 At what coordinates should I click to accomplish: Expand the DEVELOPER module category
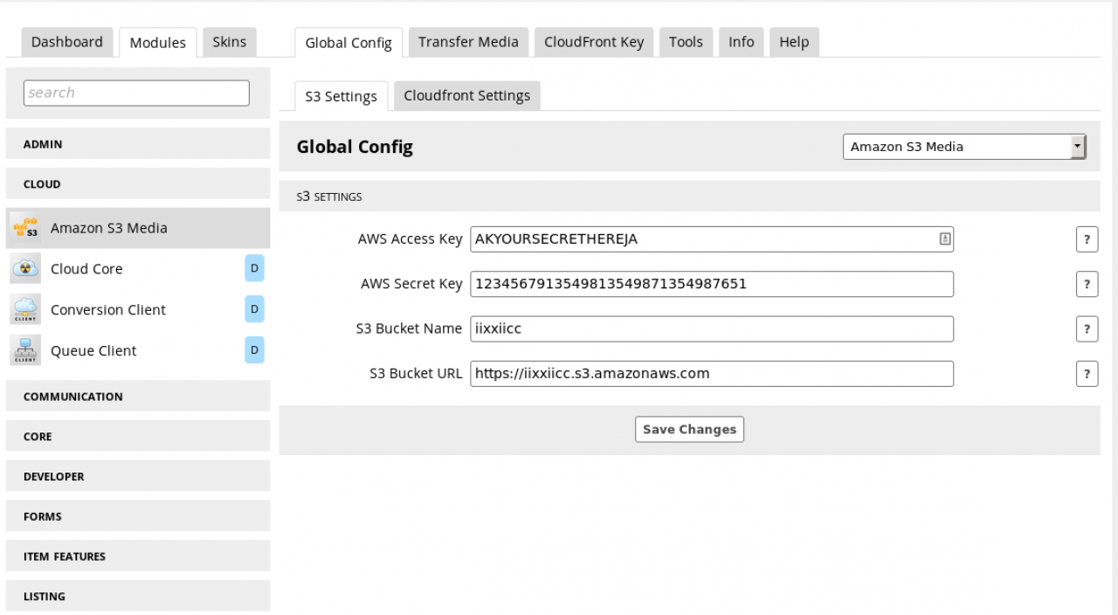click(x=138, y=477)
